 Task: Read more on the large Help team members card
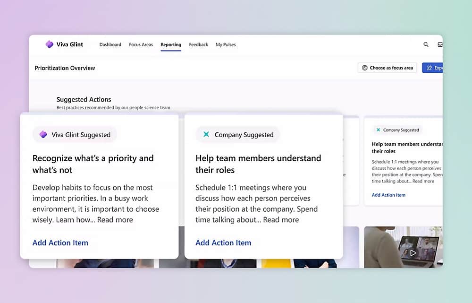tap(281, 220)
